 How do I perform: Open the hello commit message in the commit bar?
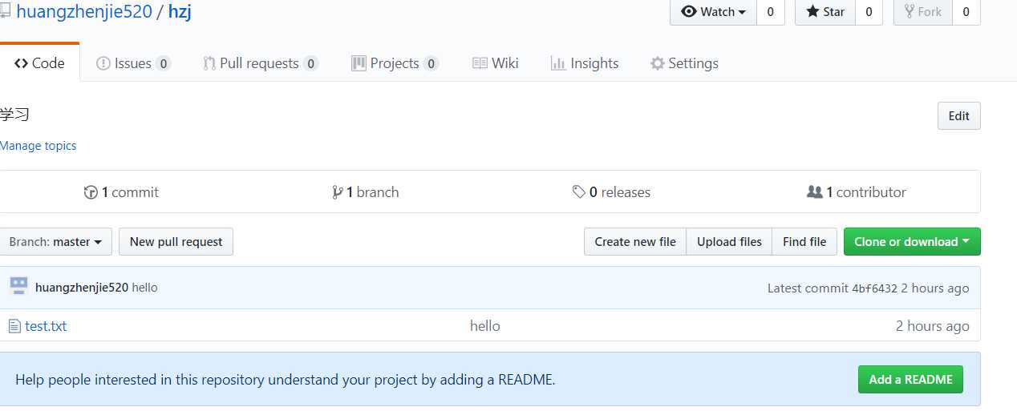tap(145, 288)
